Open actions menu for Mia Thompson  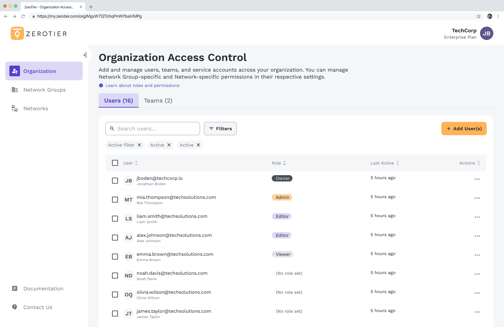pyautogui.click(x=477, y=198)
